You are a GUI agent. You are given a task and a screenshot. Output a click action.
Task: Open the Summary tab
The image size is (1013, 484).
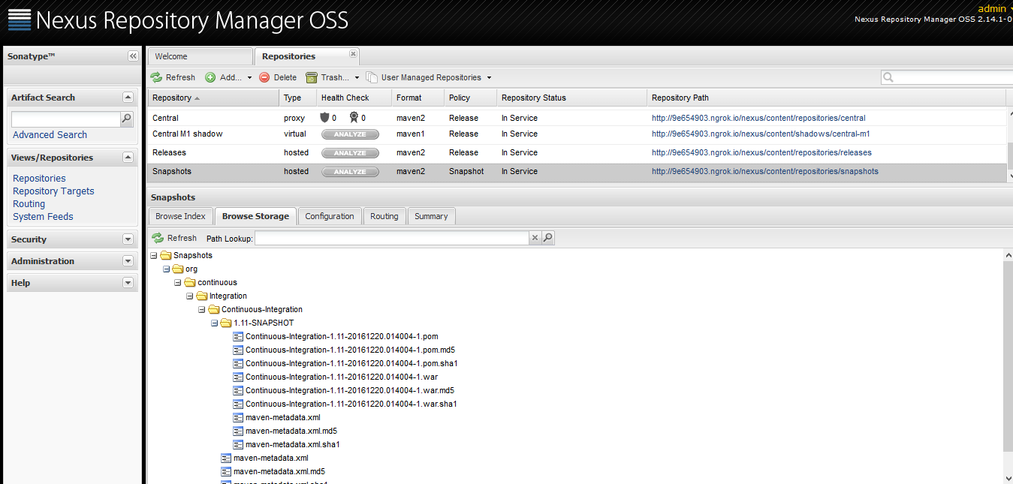(431, 216)
